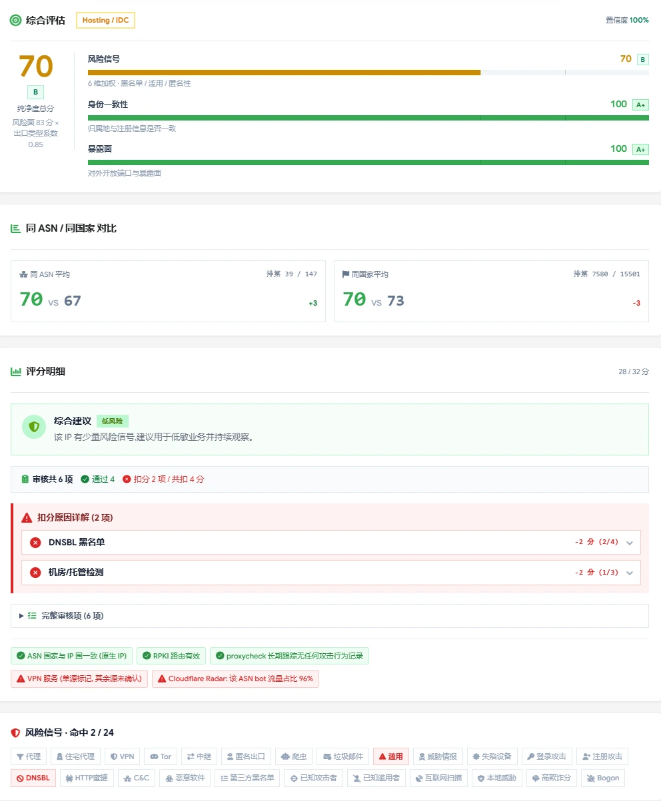
Task: Click the Cloudflare Radar bot traffic warning tag
Action: click(235, 678)
